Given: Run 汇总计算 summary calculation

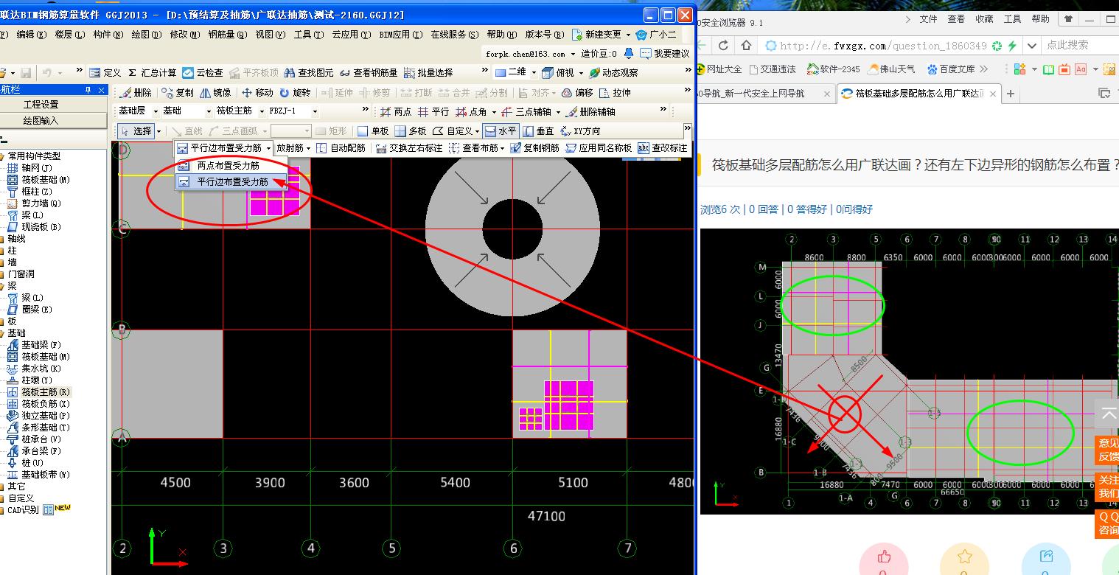Looking at the screenshot, I should (152, 73).
